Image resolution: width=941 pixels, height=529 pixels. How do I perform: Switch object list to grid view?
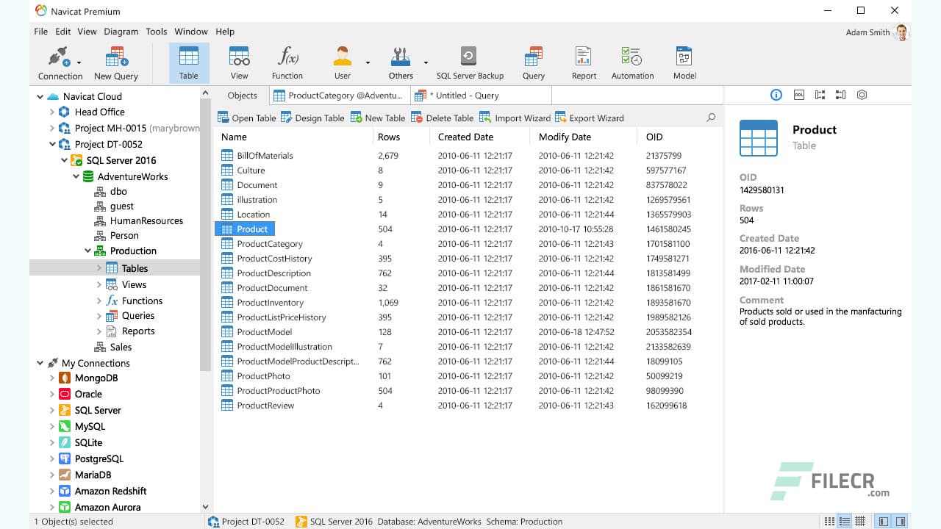click(859, 521)
